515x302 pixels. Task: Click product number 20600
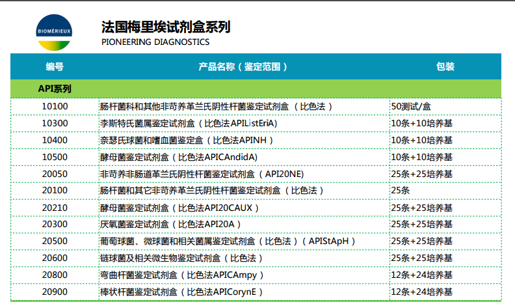point(55,258)
